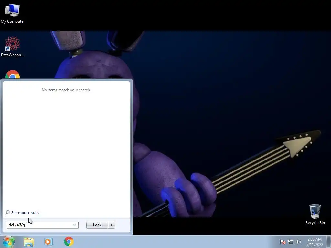Open Windows Explorer from the taskbar
The height and width of the screenshot is (248, 331).
(x=29, y=242)
